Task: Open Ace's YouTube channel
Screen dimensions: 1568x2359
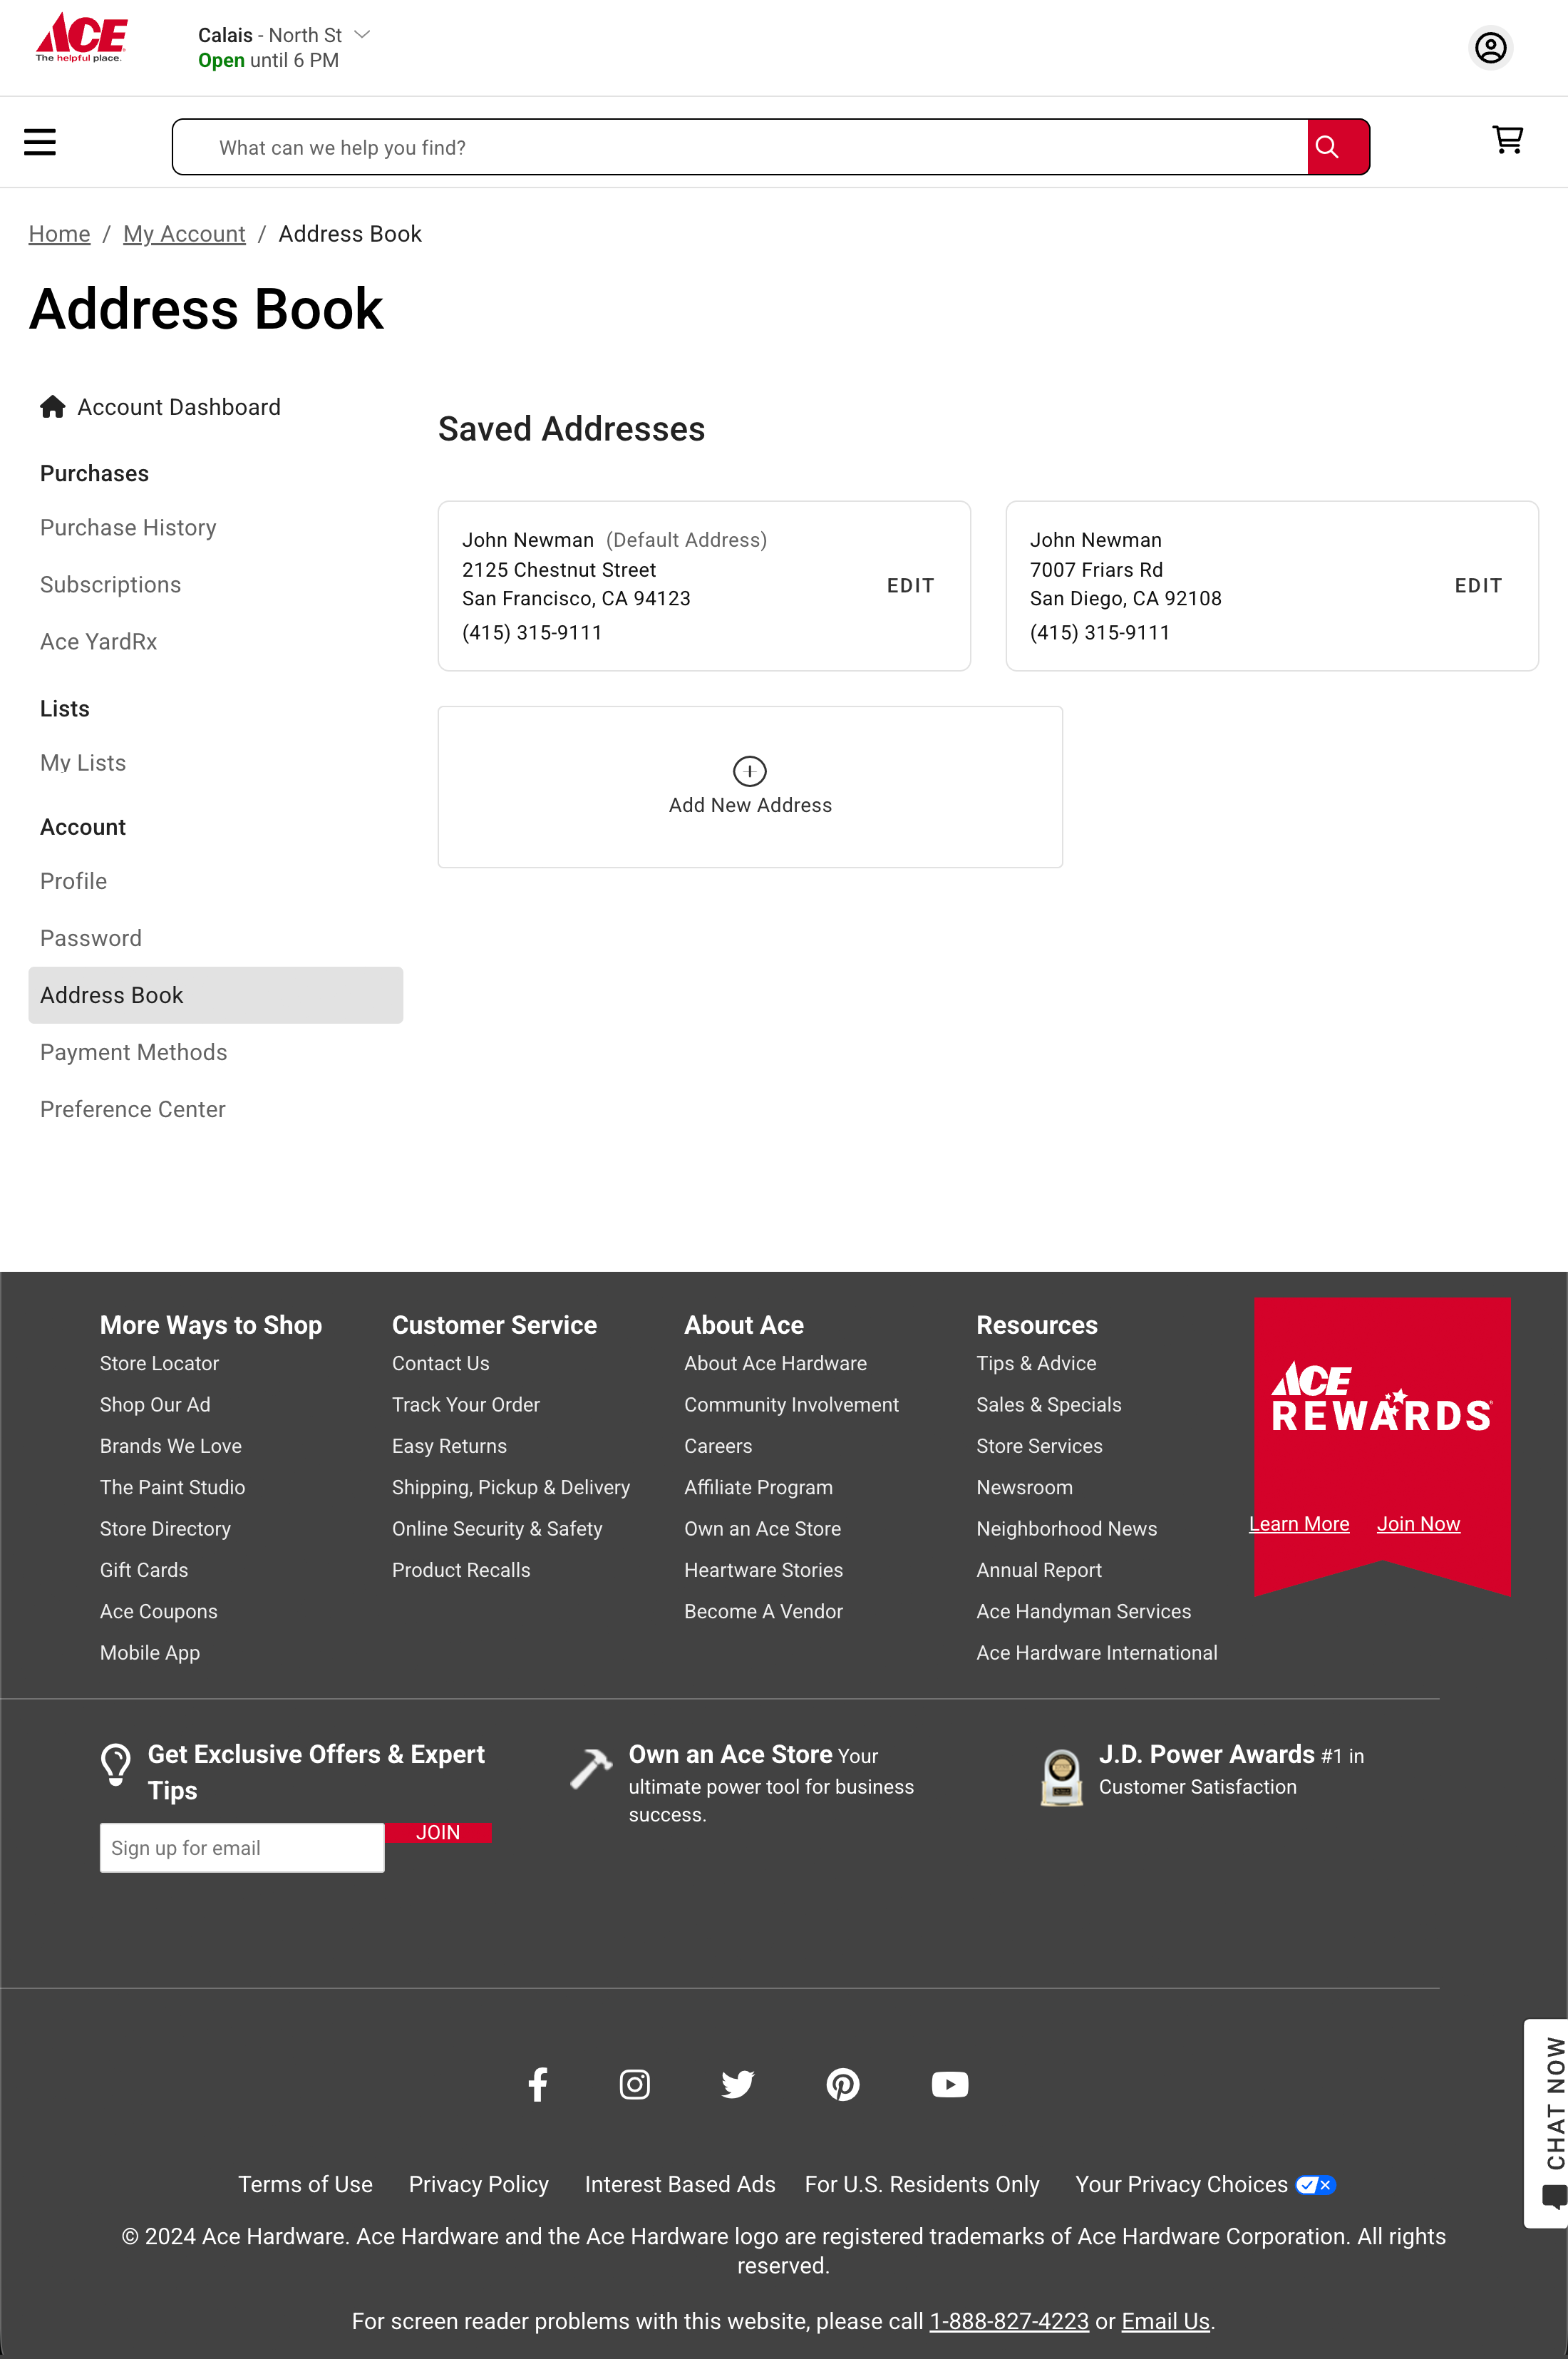Action: (948, 2084)
